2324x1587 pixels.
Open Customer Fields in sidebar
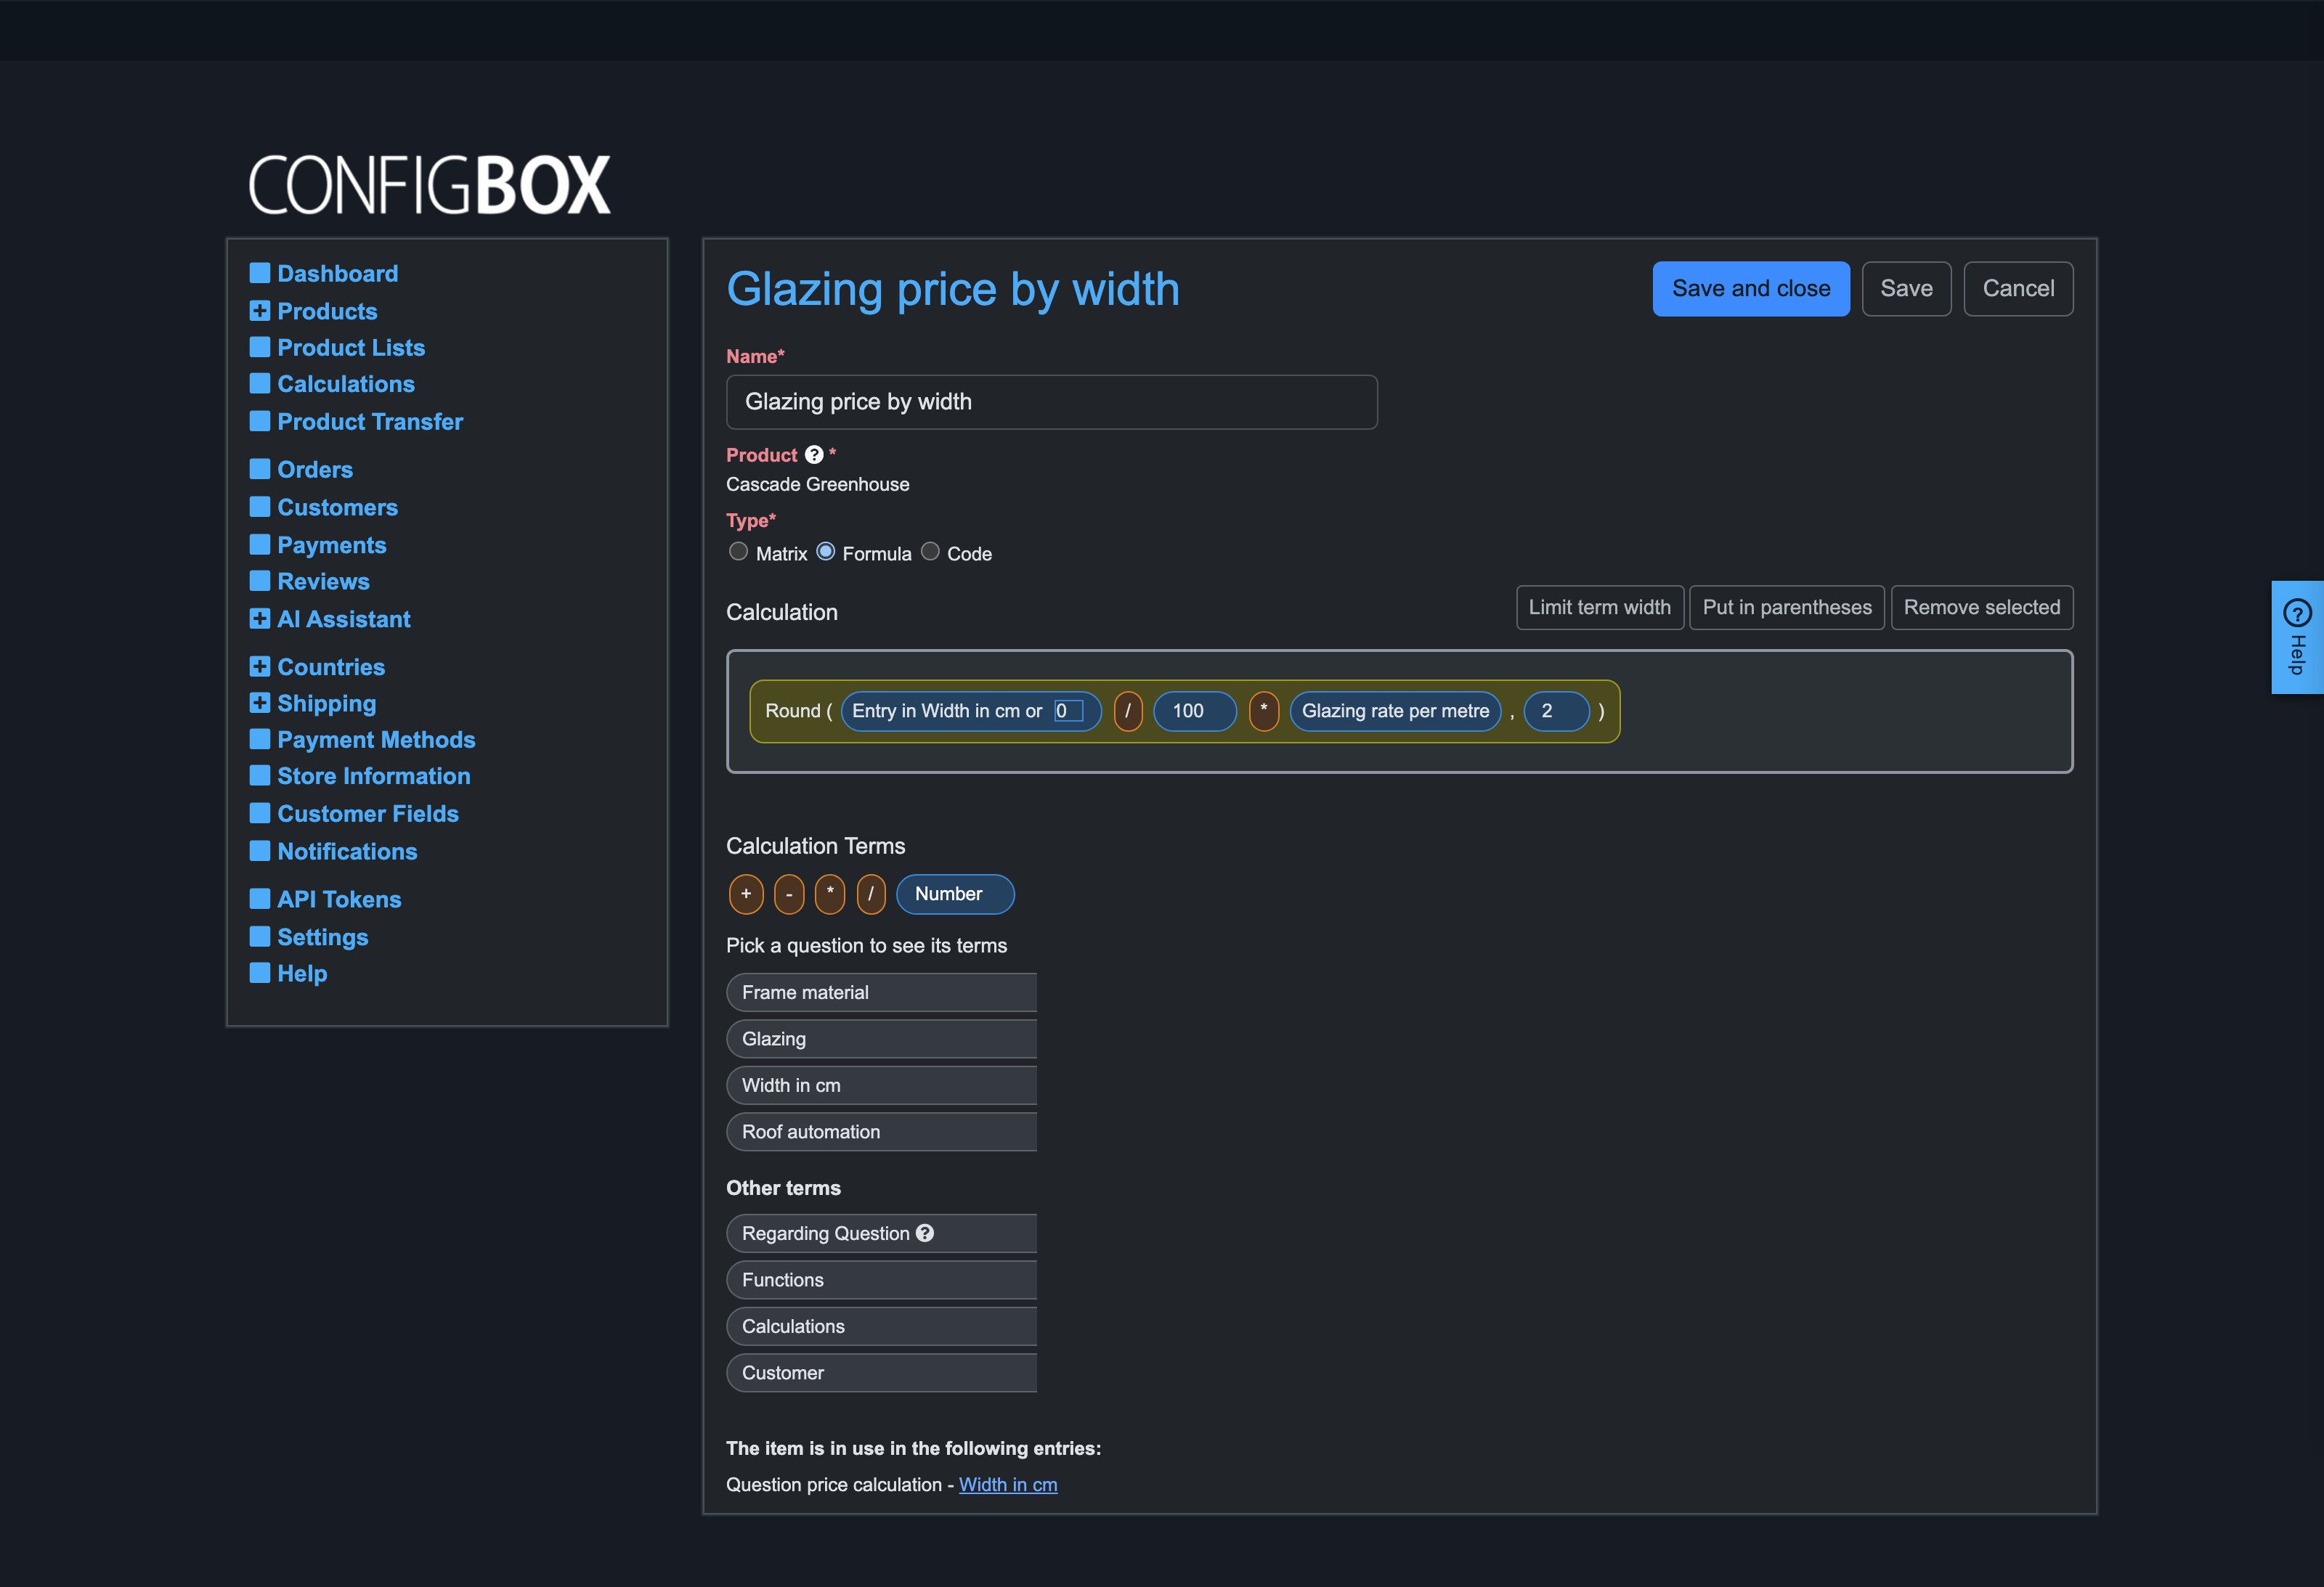click(368, 814)
